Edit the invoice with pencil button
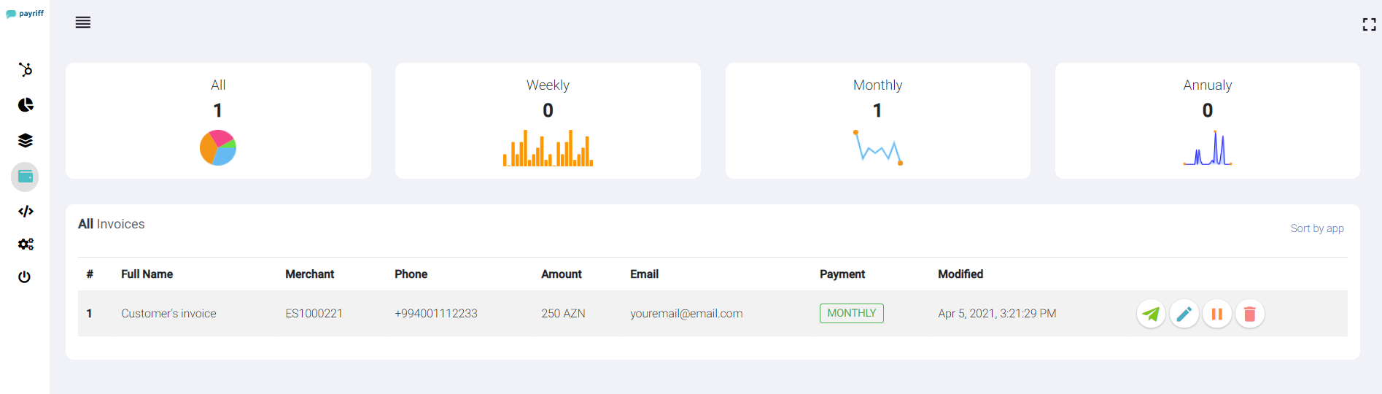The width and height of the screenshot is (1382, 394). [1184, 314]
